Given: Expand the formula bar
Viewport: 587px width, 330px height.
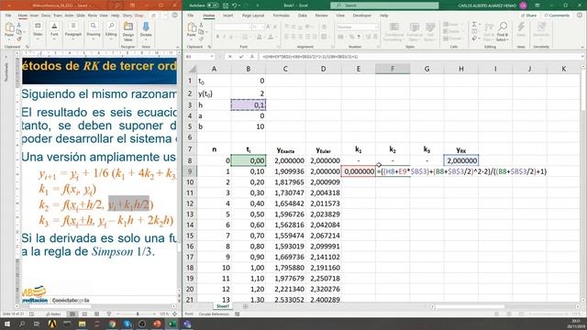Looking at the screenshot, I should [582, 57].
